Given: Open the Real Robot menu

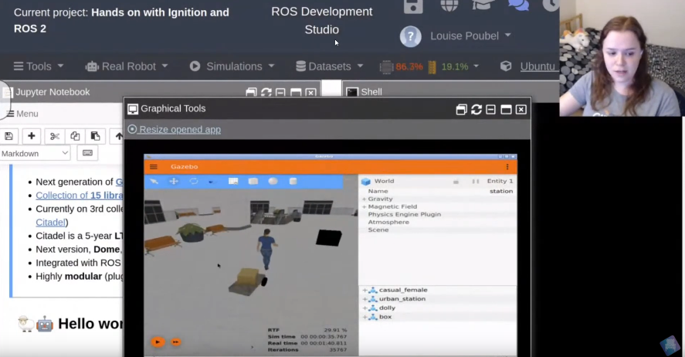Looking at the screenshot, I should 127,66.
